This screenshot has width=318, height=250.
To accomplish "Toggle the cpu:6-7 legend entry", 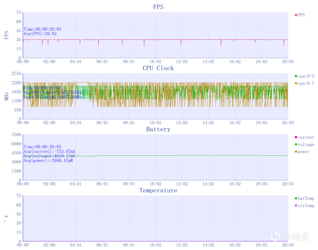I will [x=304, y=83].
